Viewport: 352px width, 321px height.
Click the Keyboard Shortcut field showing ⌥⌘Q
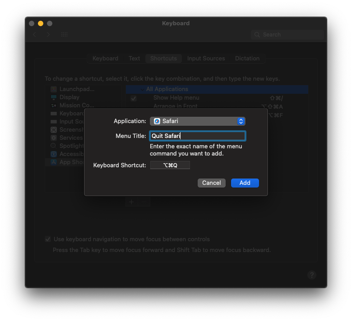point(170,165)
